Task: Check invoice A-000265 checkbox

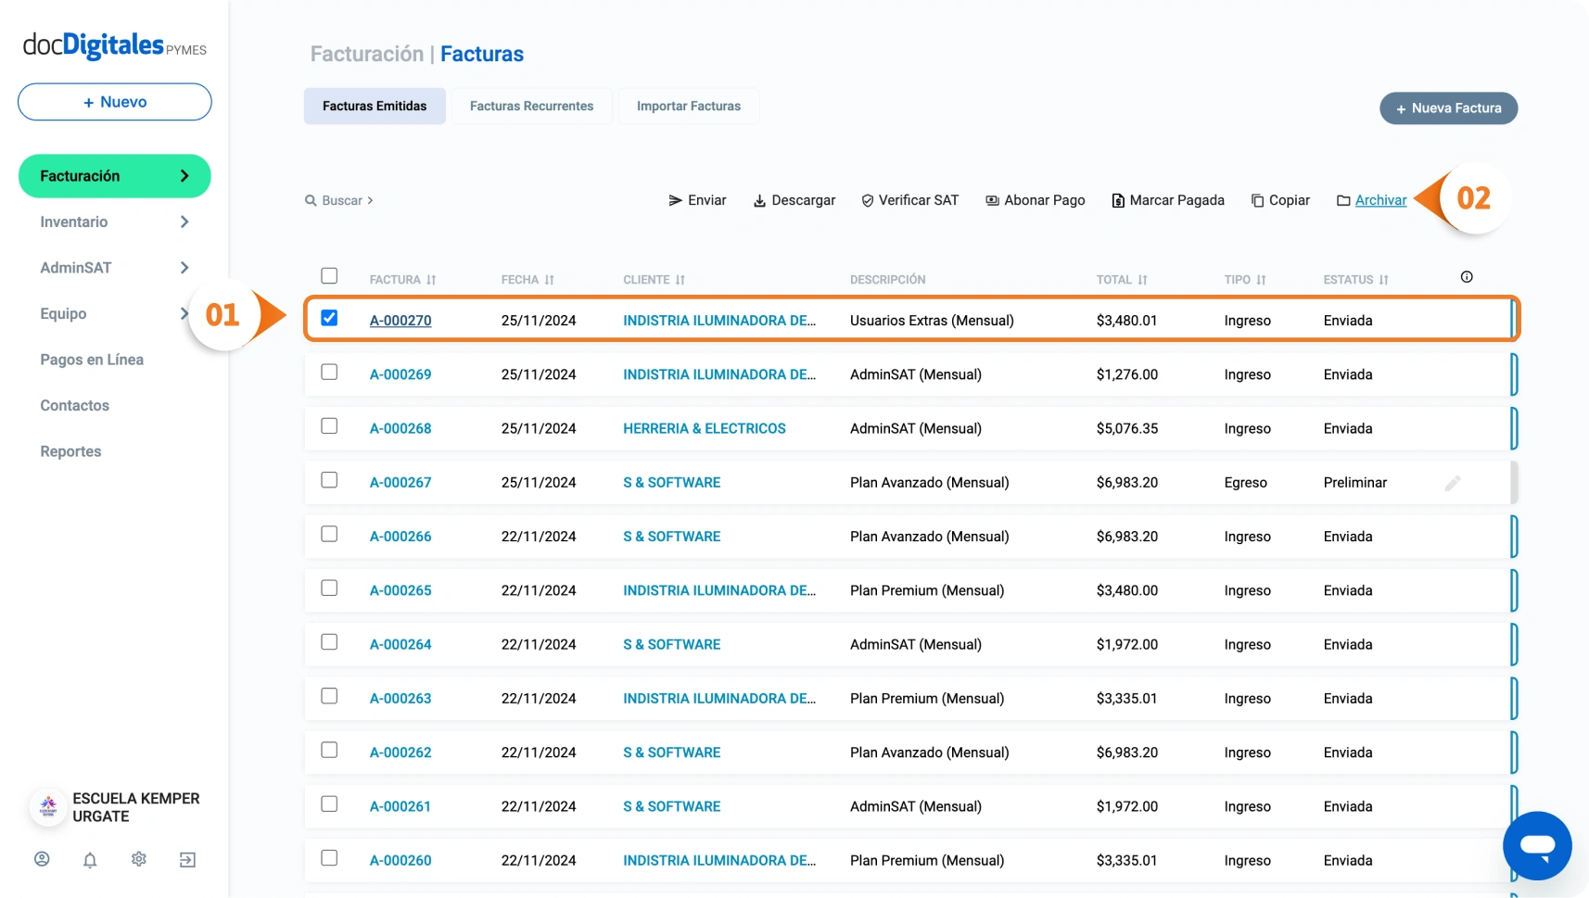Action: click(x=329, y=588)
